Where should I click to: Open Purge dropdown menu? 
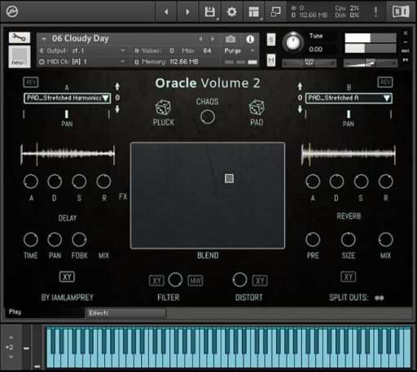[239, 50]
